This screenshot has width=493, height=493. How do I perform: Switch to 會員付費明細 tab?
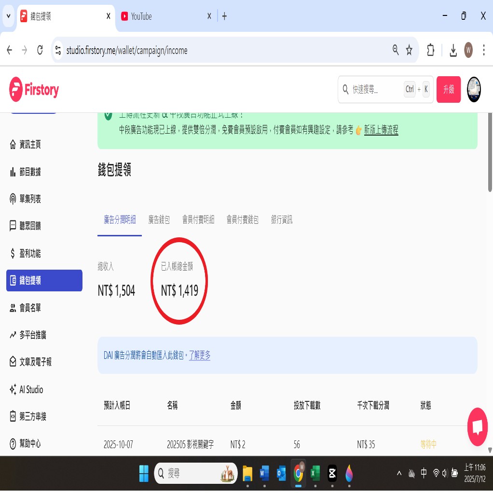pos(198,219)
